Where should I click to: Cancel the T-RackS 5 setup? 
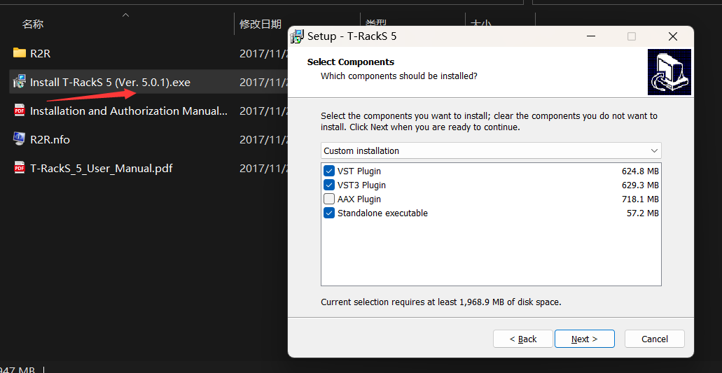coord(654,339)
